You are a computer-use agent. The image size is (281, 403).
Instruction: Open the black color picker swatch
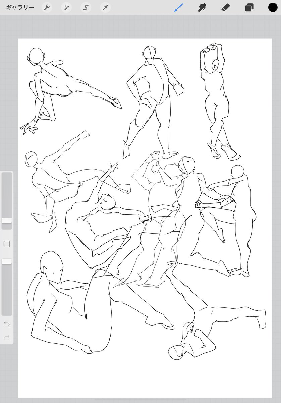click(x=273, y=7)
